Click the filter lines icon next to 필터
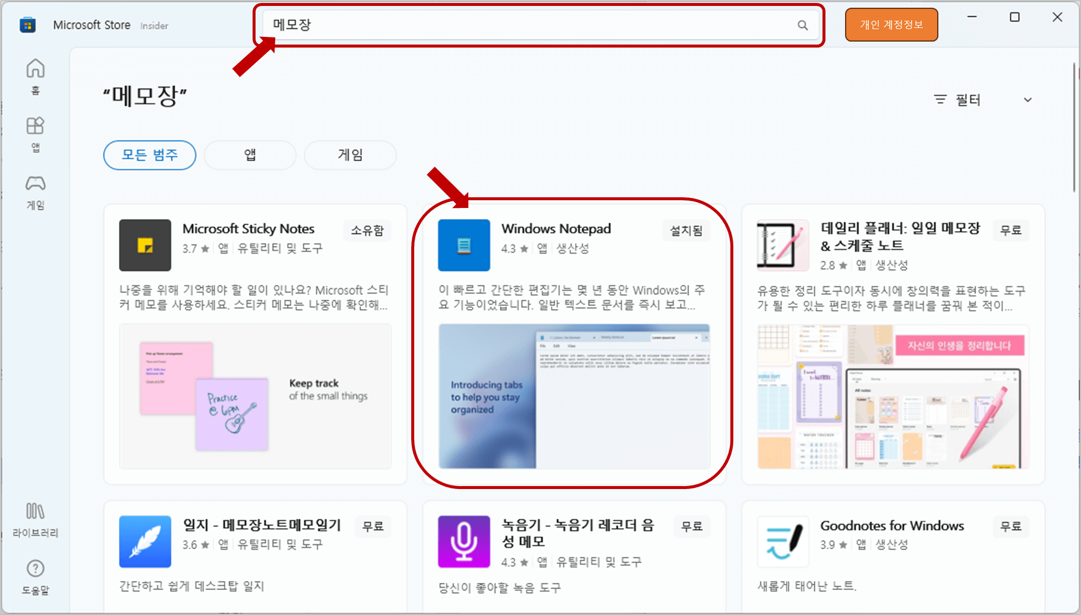The image size is (1081, 615). (x=940, y=99)
